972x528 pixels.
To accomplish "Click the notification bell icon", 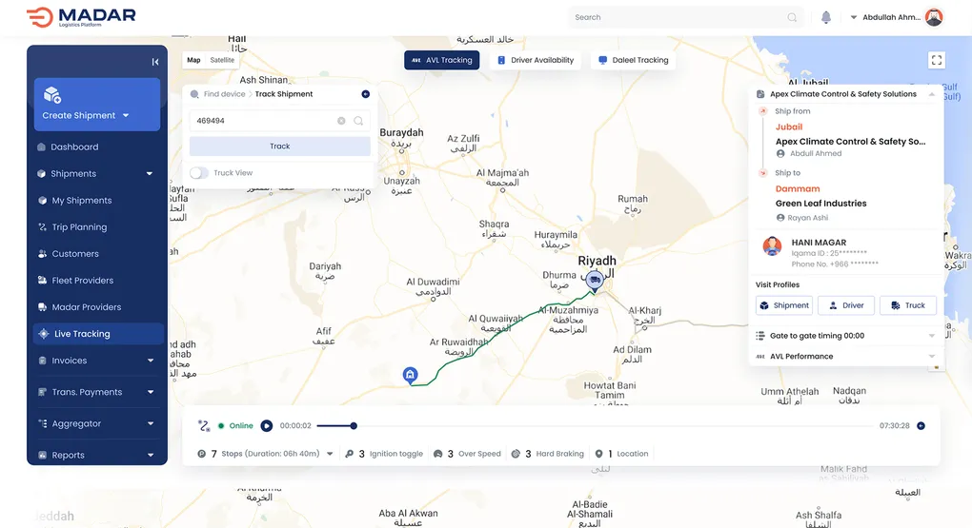I will (825, 17).
